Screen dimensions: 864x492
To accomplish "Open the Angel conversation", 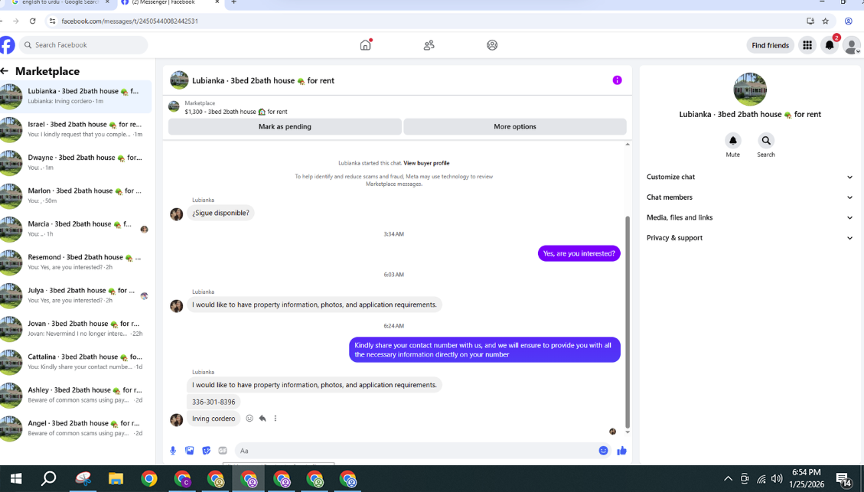I will 76,428.
